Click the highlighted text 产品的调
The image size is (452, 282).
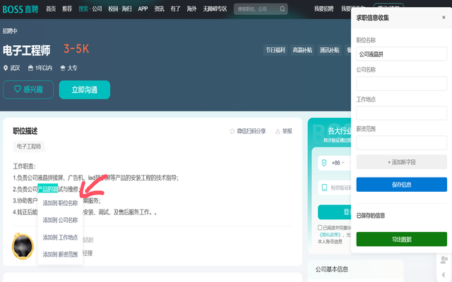click(48, 189)
